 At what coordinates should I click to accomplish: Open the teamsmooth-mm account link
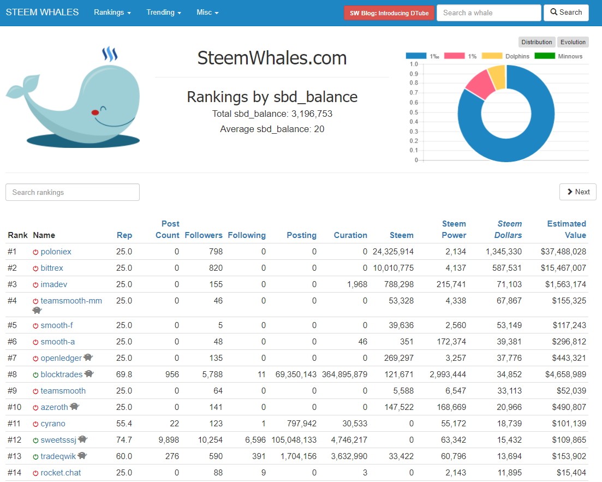click(x=71, y=301)
